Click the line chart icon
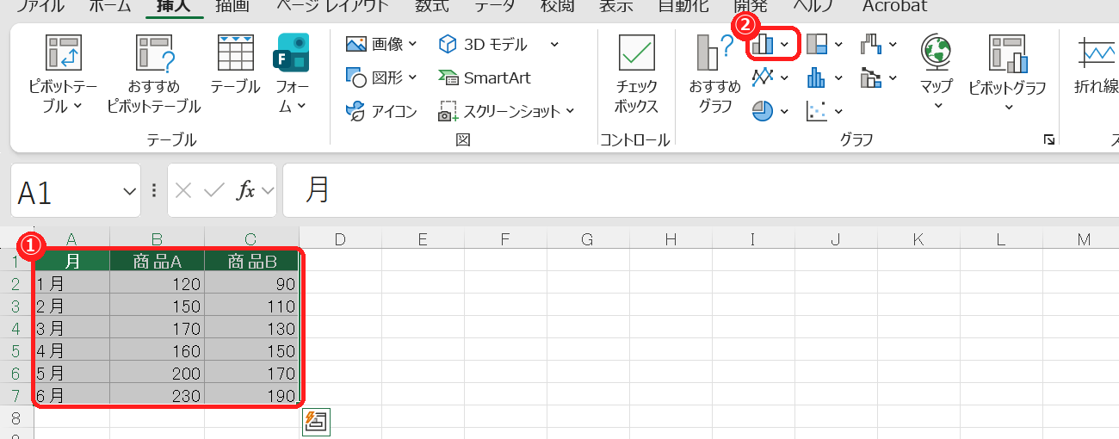The width and height of the screenshot is (1119, 439). [x=763, y=77]
